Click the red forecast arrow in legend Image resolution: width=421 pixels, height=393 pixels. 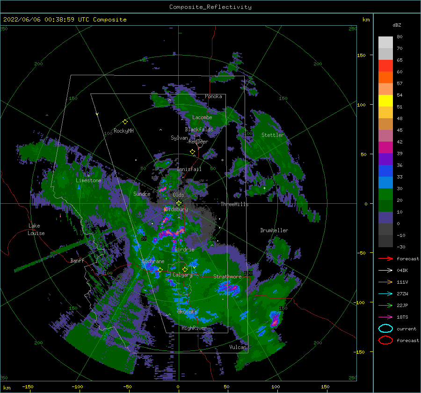click(x=385, y=258)
